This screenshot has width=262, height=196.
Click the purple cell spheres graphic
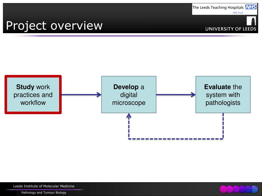coord(239,189)
